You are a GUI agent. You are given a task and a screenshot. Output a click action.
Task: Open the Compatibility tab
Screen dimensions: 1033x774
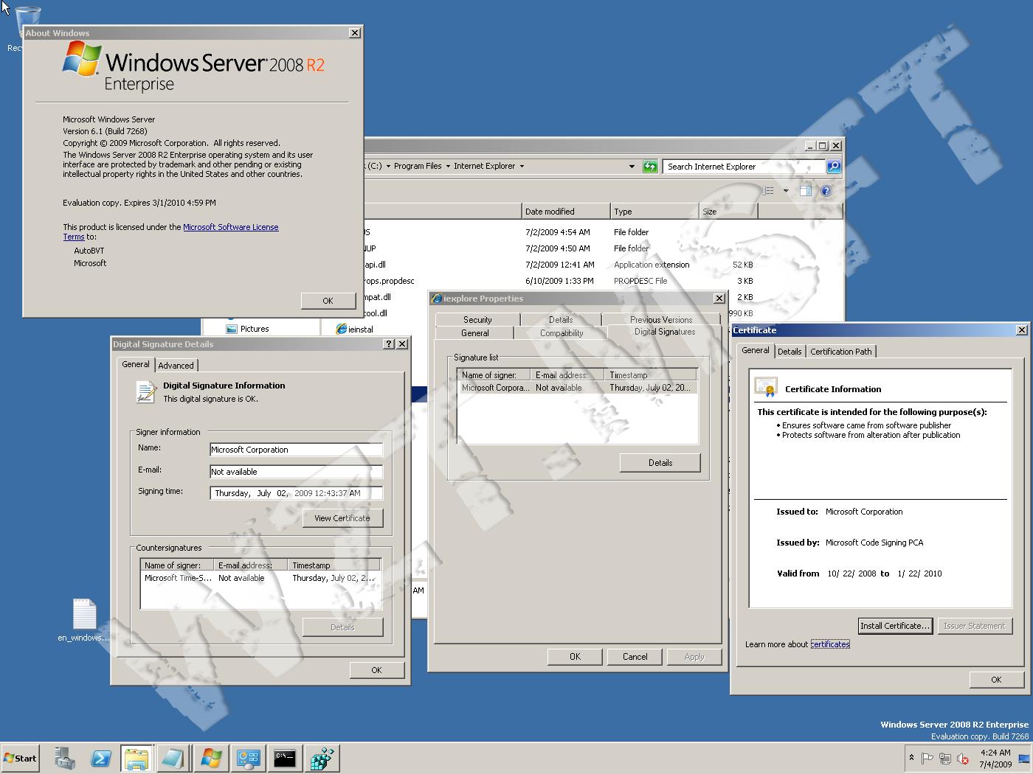[562, 333]
